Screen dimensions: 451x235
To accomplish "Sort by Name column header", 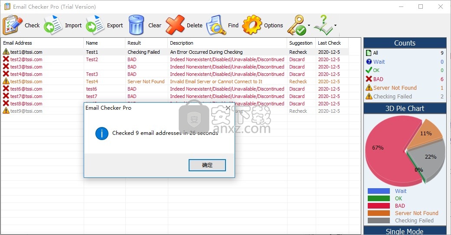I will pyautogui.click(x=105, y=43).
